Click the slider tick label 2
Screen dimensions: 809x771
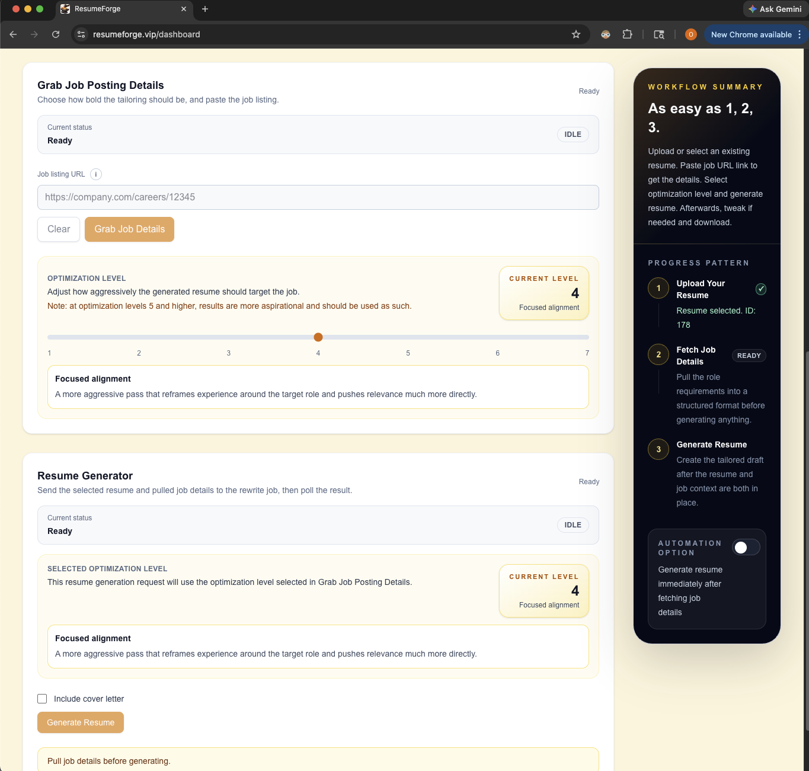click(x=139, y=353)
